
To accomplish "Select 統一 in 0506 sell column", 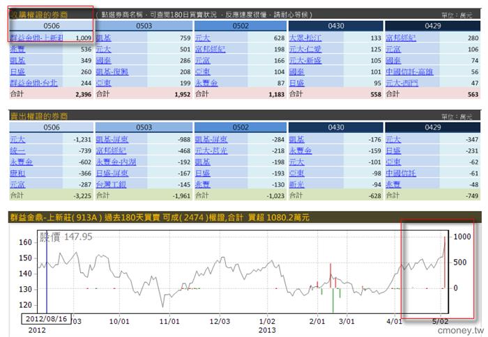I will pos(17,150).
